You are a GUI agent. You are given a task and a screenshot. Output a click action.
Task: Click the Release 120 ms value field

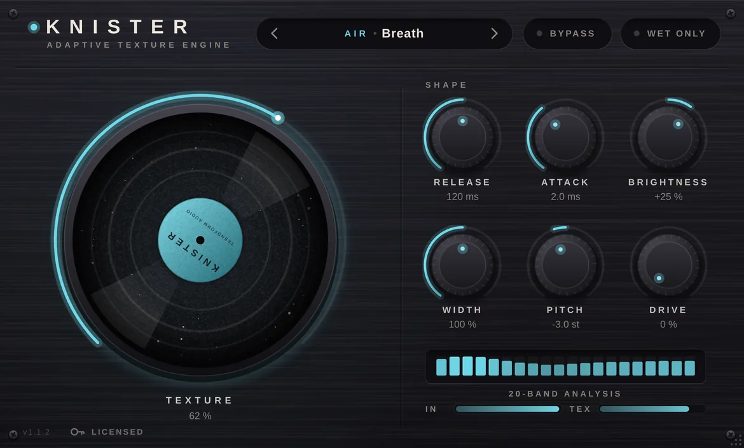coord(462,197)
